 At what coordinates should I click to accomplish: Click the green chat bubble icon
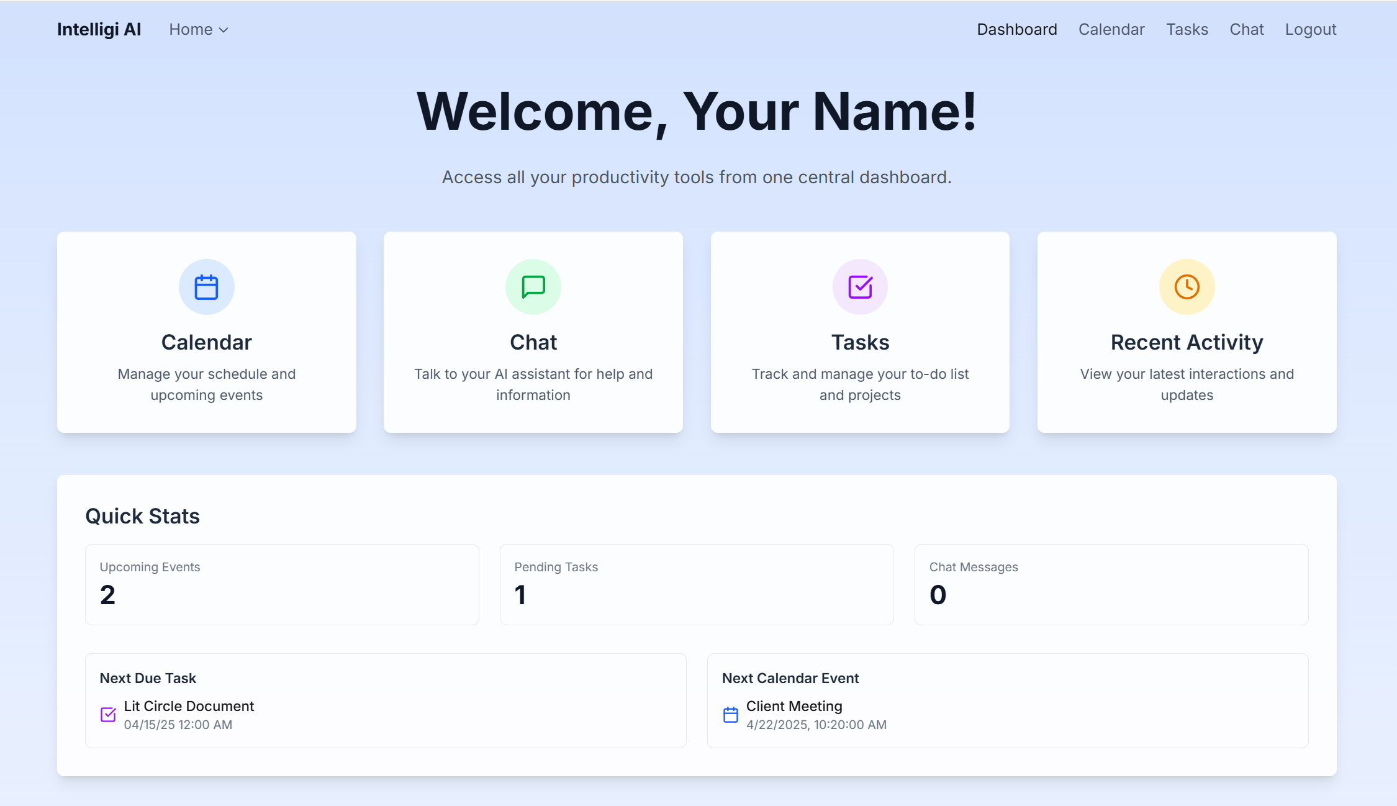pos(533,287)
